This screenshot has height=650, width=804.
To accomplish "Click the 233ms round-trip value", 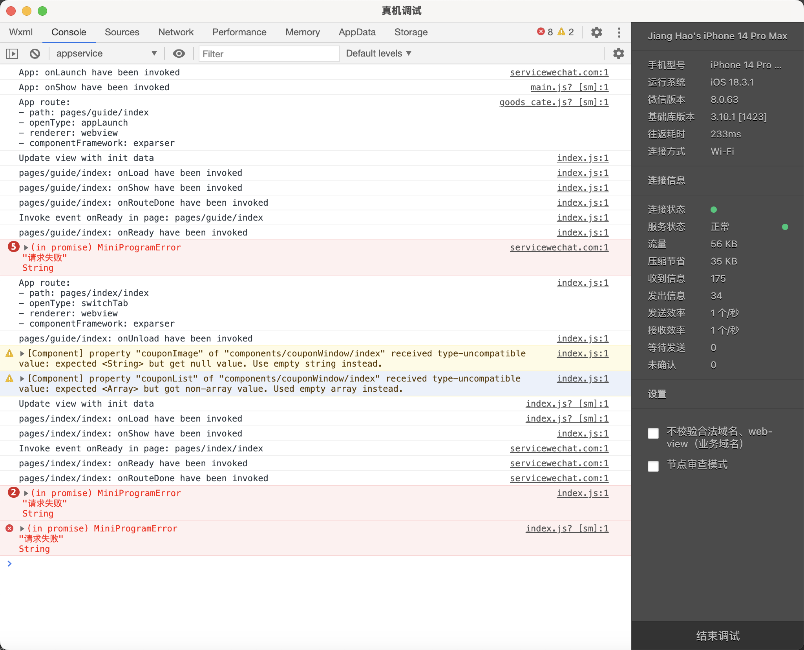I will coord(725,134).
